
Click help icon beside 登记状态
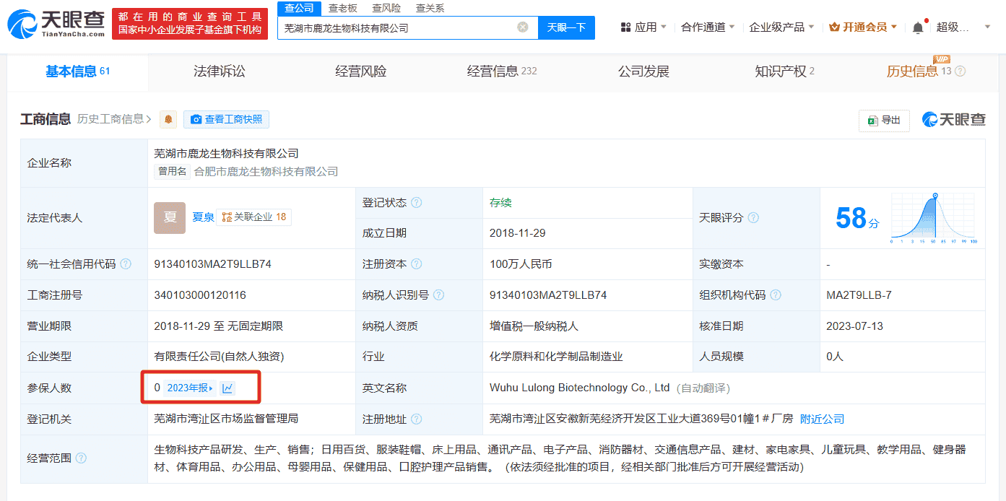(417, 203)
